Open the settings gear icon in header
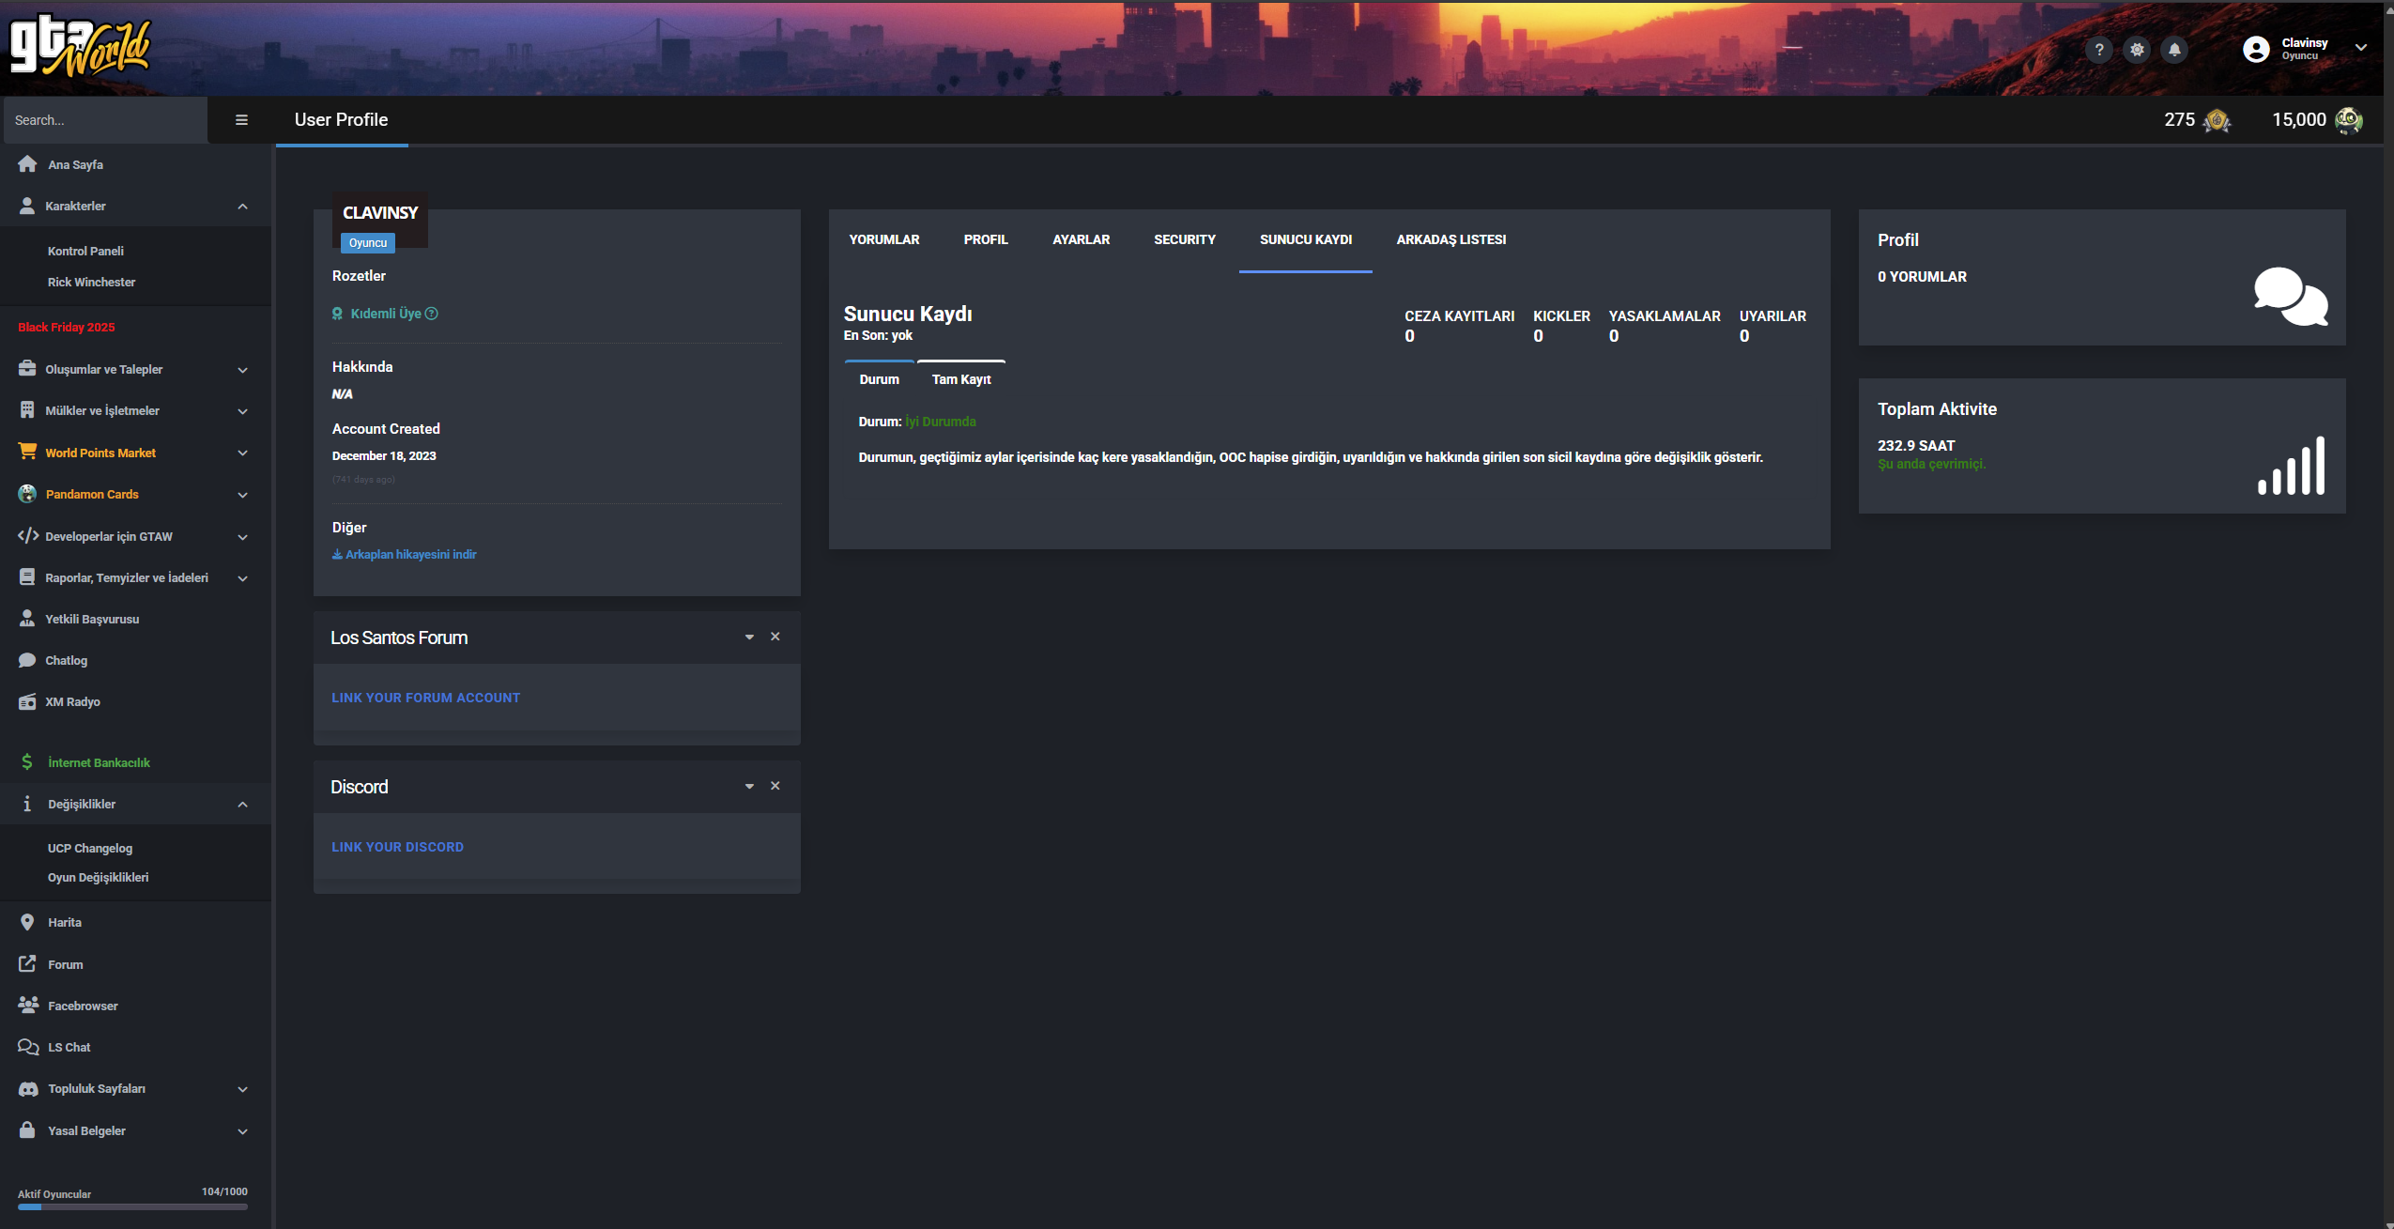Screen dimensions: 2394x1229 coord(2138,50)
